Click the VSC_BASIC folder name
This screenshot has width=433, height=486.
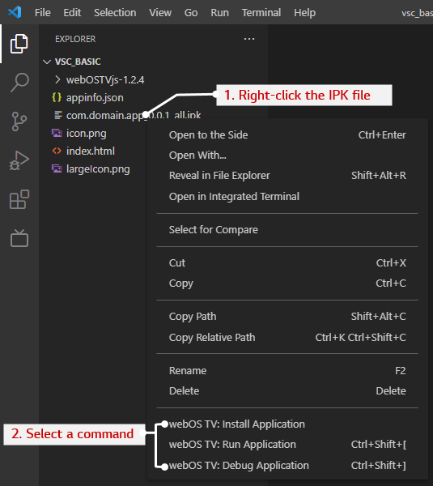(78, 62)
